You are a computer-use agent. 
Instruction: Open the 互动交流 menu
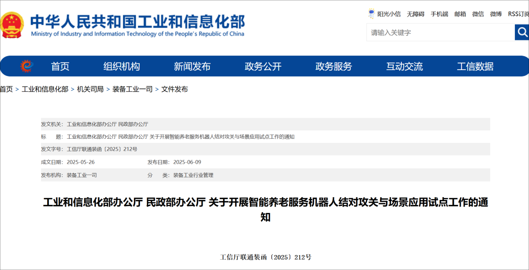pos(405,66)
